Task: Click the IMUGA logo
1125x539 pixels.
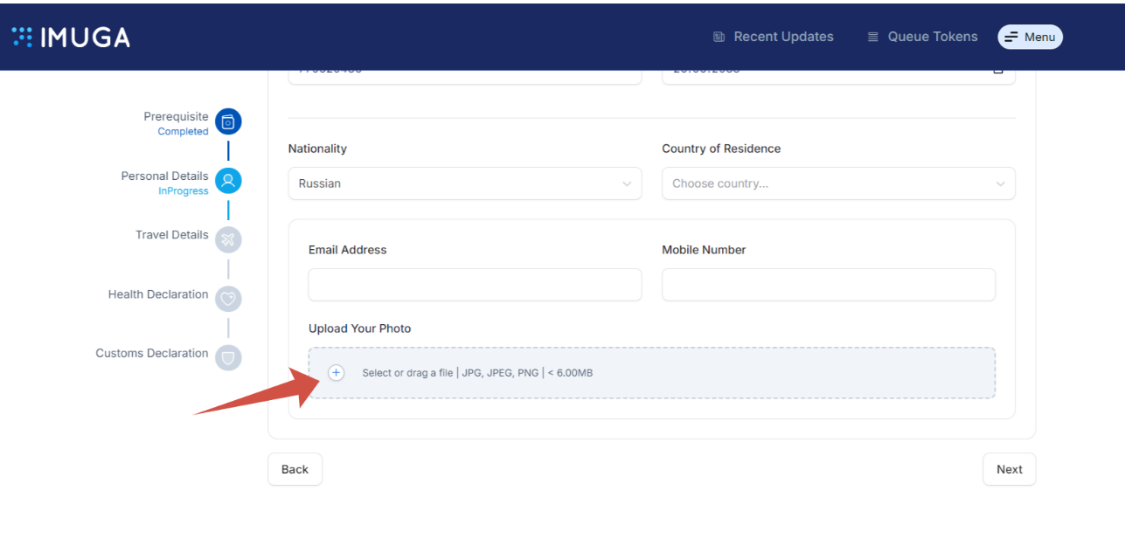Action: click(x=71, y=37)
